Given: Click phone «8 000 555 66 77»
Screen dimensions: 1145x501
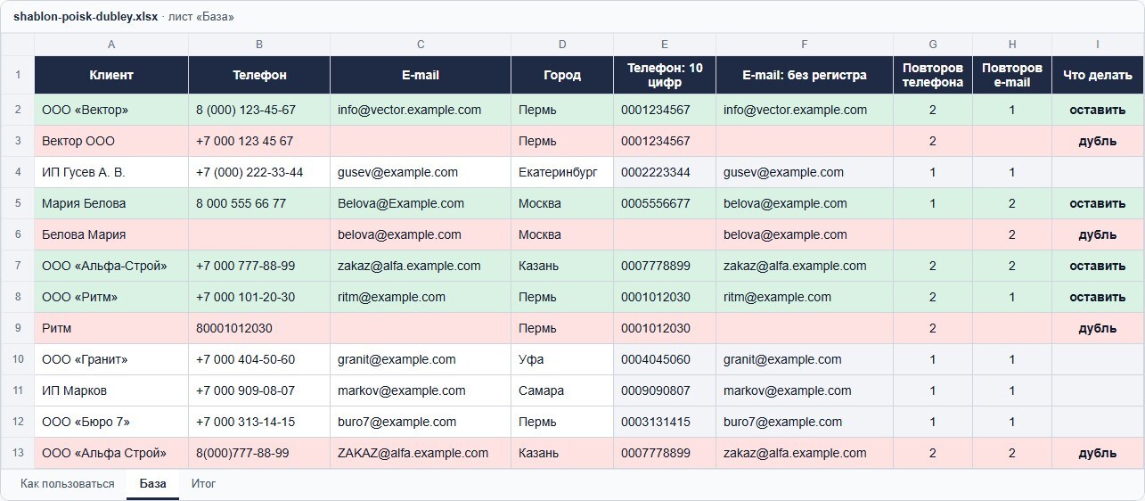Looking at the screenshot, I should pos(259,203).
